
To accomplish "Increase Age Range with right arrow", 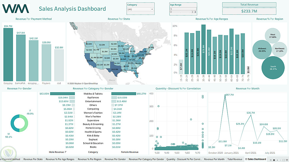I will (195, 12).
